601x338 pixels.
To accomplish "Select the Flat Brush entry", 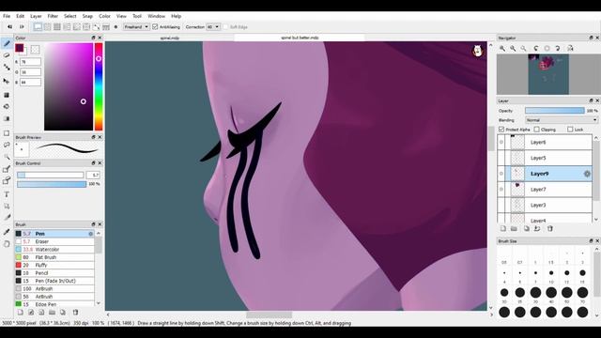I will tap(54, 257).
